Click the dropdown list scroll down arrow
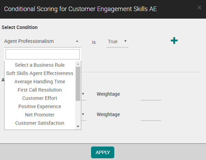 (x=78, y=126)
